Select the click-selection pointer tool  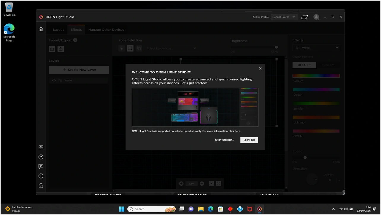(x=121, y=48)
